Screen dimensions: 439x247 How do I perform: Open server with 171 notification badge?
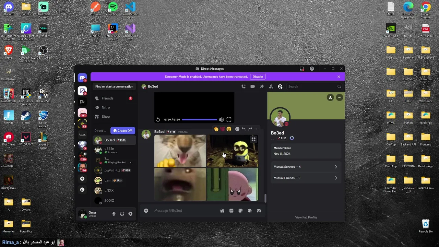[x=82, y=113]
